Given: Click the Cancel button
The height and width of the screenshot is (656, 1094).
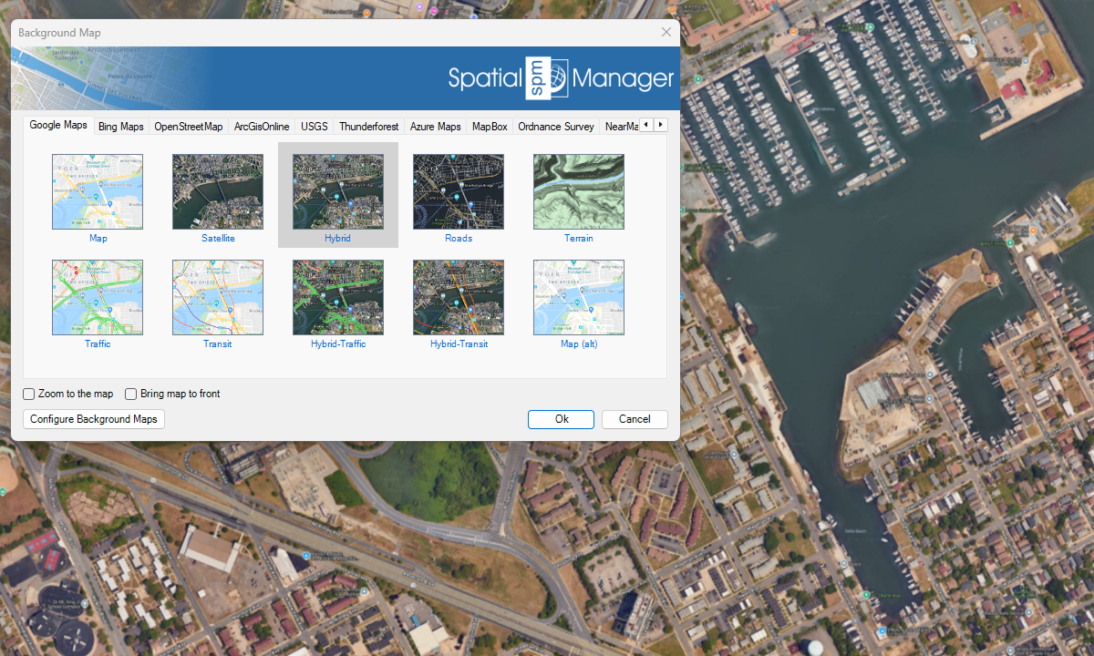Looking at the screenshot, I should [x=635, y=419].
